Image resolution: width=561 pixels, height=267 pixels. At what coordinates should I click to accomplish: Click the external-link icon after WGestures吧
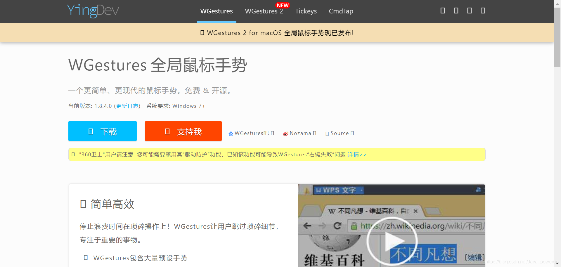[272, 133]
